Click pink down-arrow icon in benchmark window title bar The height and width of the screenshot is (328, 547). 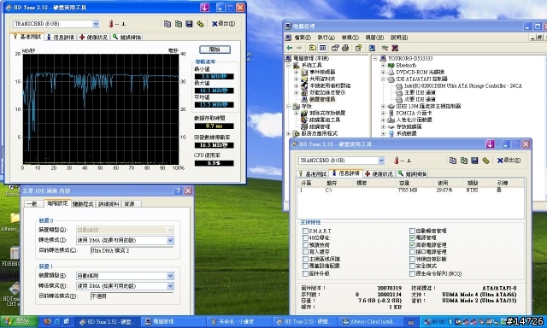(205, 8)
